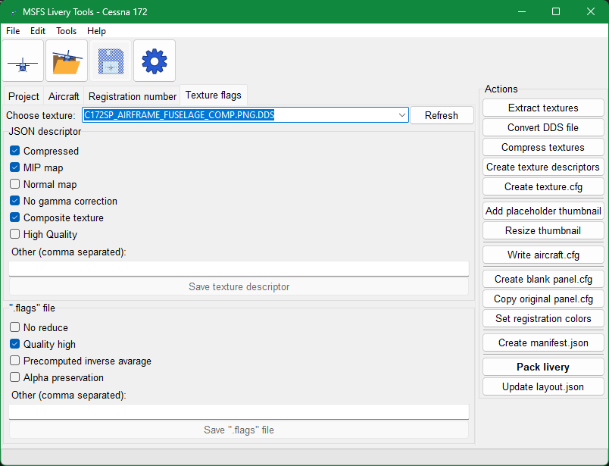The image size is (609, 466).
Task: Click the new project airplane icon
Action: point(23,61)
